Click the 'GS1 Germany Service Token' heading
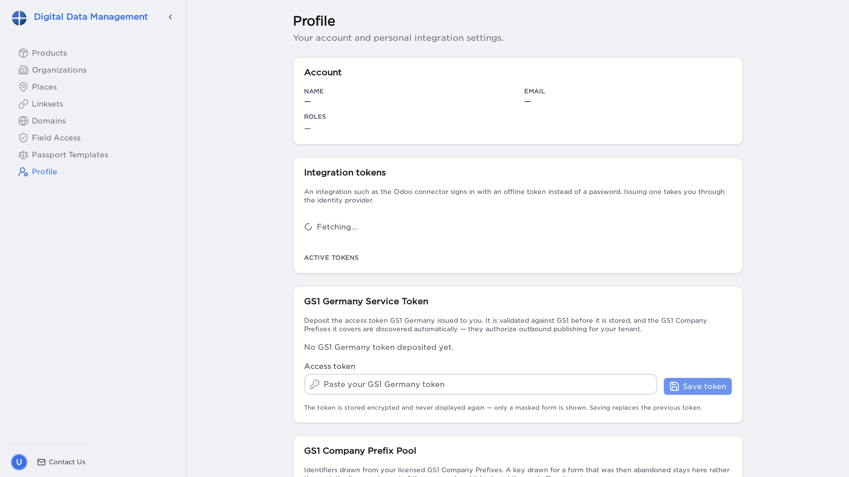The image size is (849, 477). tap(366, 301)
